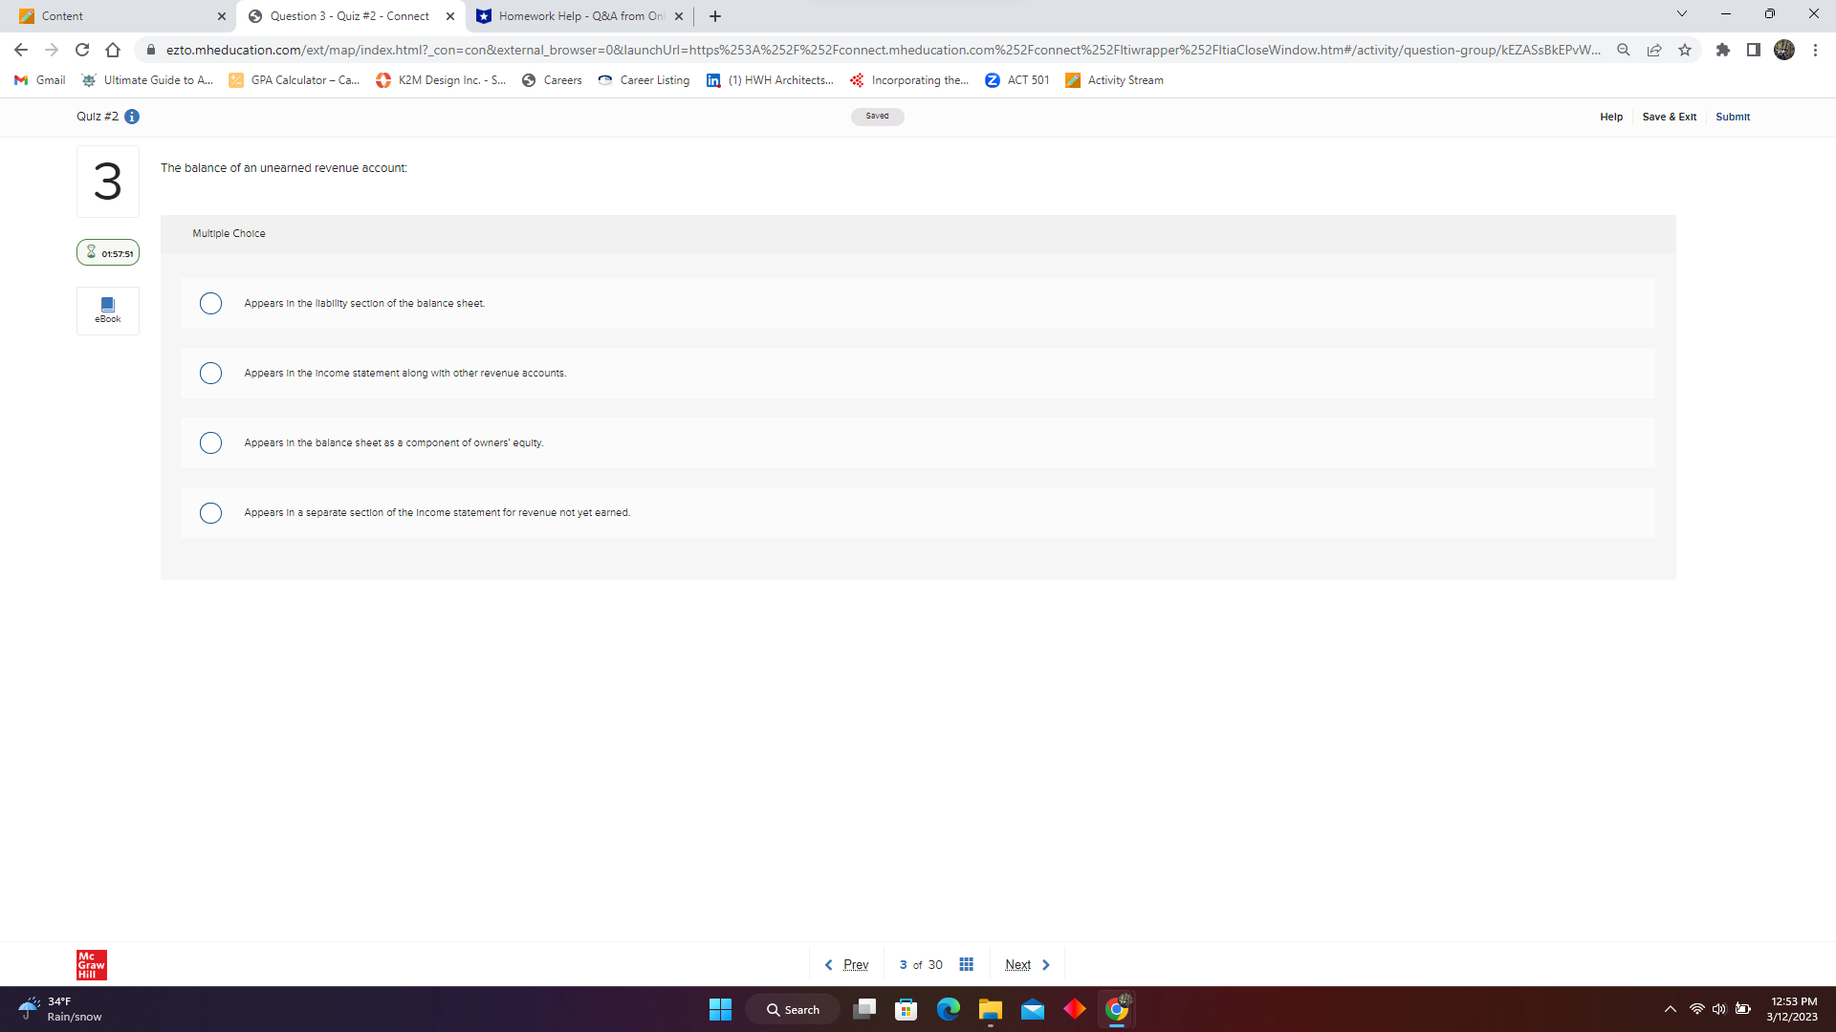Open the question grid navigator icon
The width and height of the screenshot is (1836, 1032).
click(x=966, y=964)
